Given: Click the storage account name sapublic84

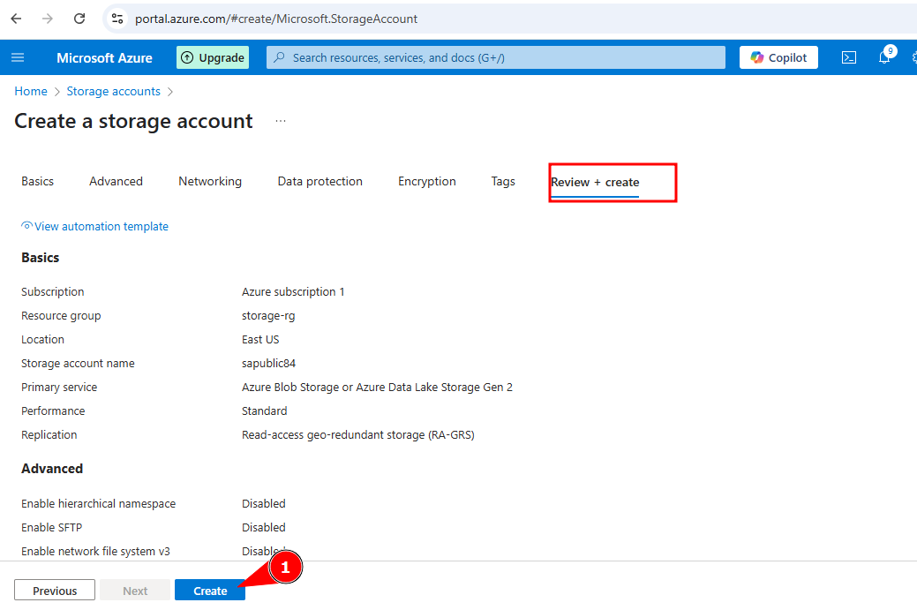Looking at the screenshot, I should point(268,363).
